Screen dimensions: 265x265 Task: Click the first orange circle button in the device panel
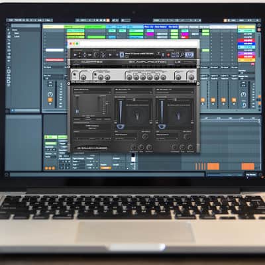pos(46,168)
